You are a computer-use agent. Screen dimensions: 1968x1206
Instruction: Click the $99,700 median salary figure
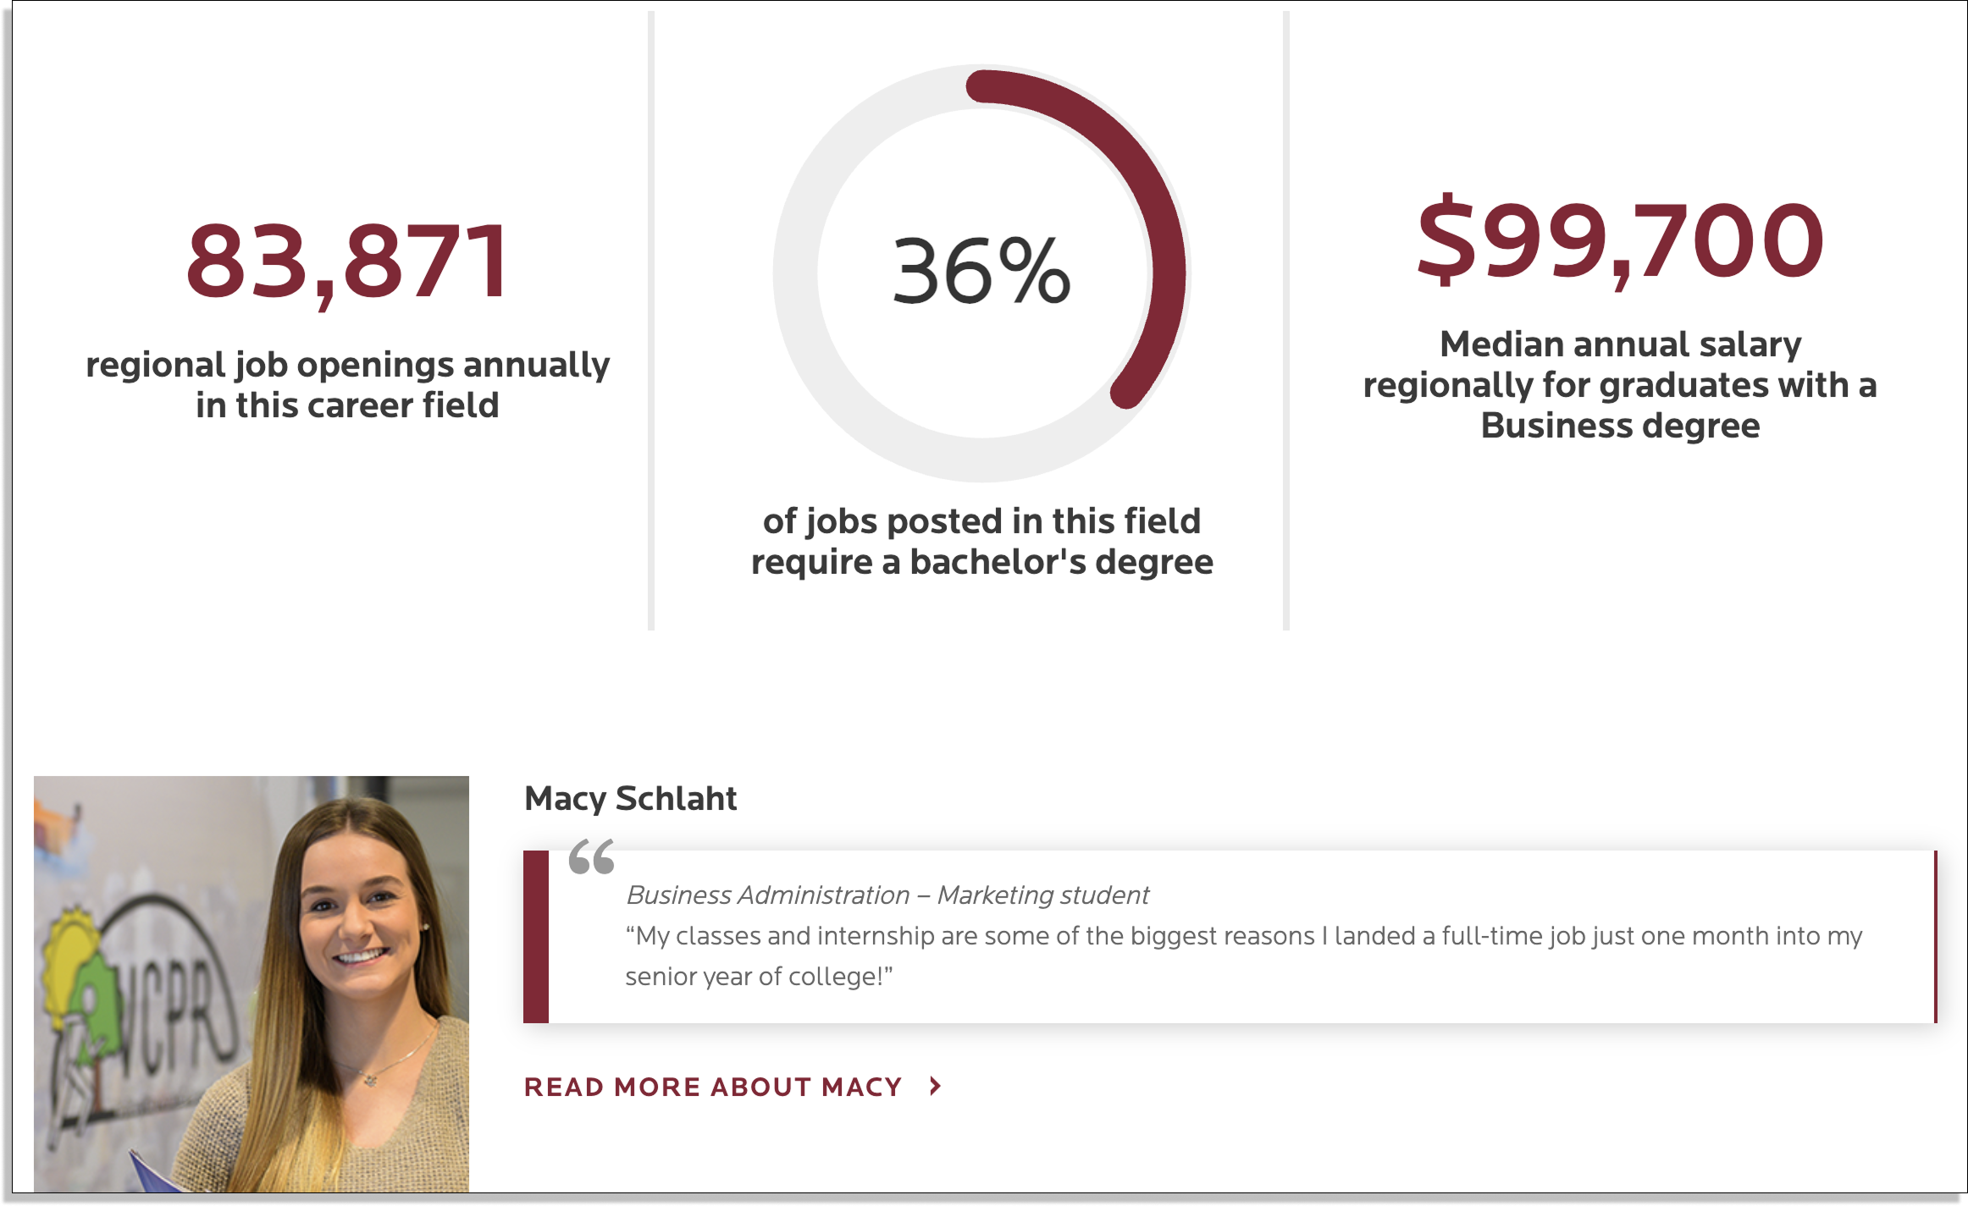1620,241
